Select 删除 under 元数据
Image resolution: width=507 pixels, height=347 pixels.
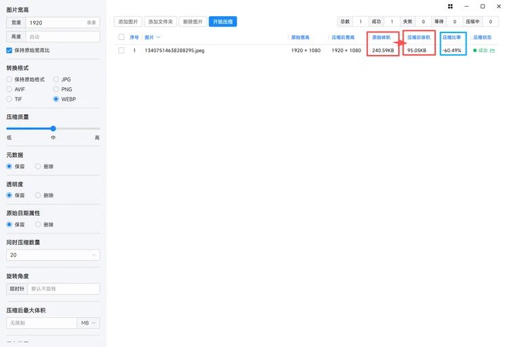click(39, 166)
